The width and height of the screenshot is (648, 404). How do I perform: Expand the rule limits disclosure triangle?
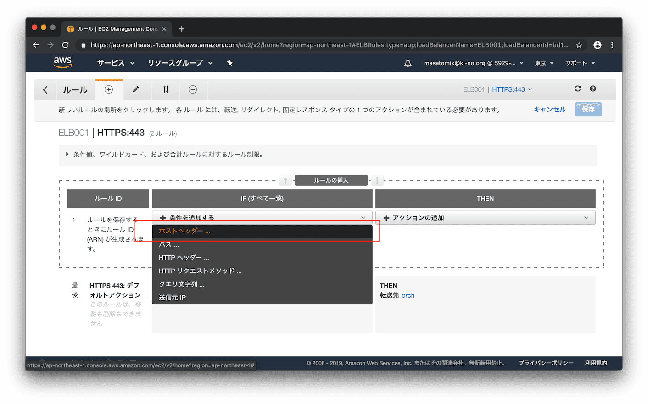[x=67, y=155]
